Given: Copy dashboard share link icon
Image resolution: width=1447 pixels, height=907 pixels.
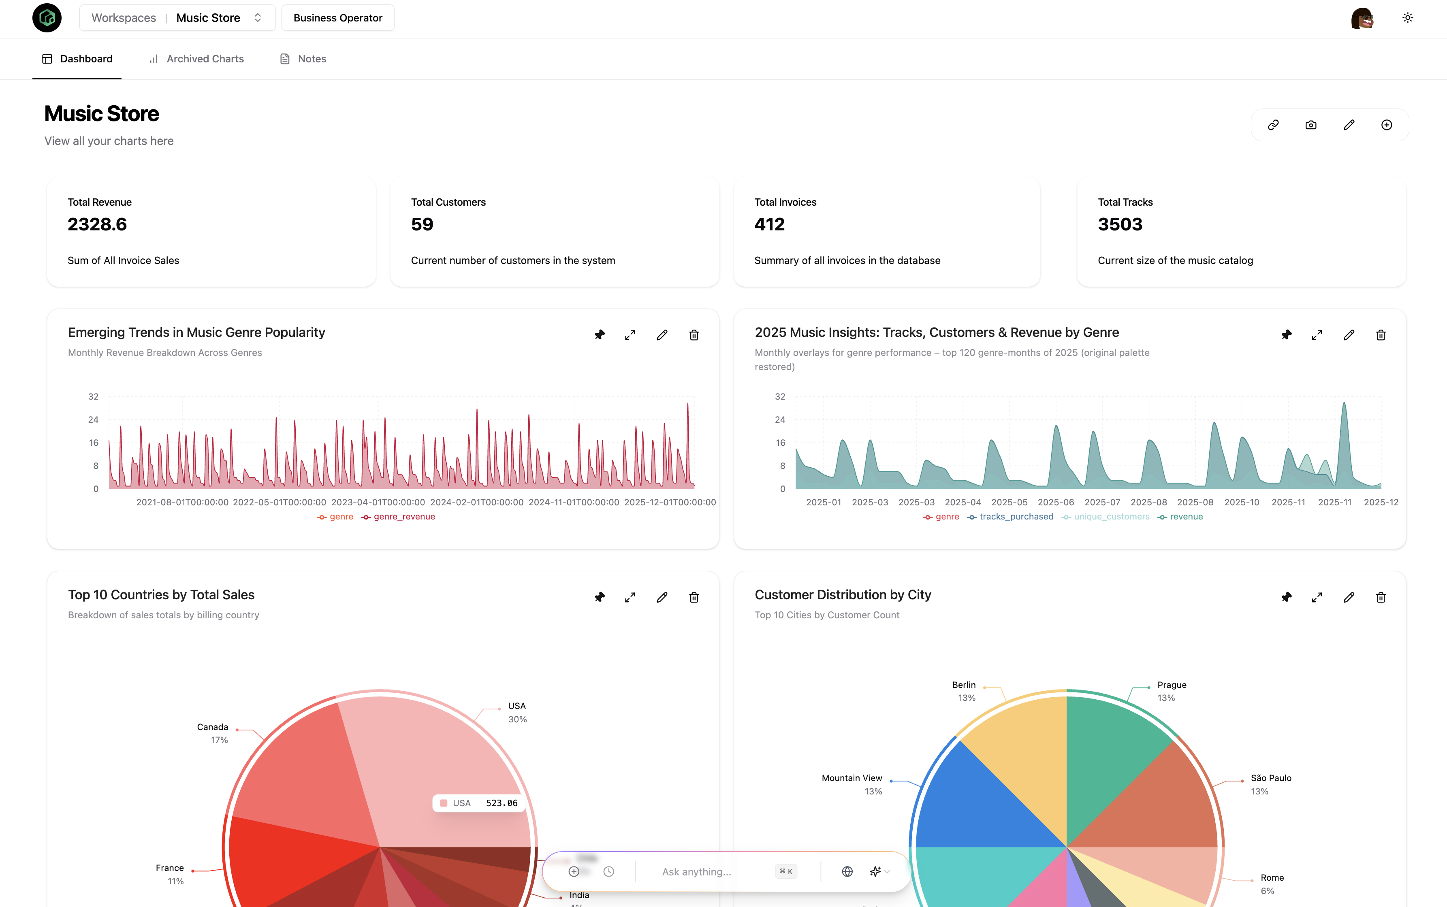Looking at the screenshot, I should pyautogui.click(x=1273, y=125).
